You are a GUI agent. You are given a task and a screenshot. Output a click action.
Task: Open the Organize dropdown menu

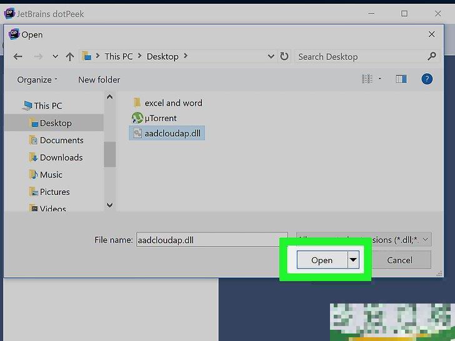pyautogui.click(x=37, y=80)
